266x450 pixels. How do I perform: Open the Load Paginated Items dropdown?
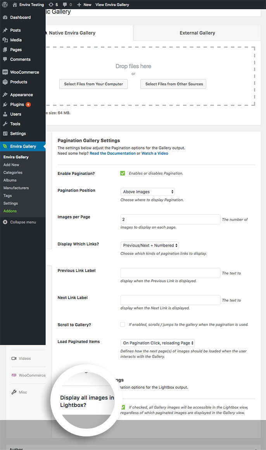157,343
